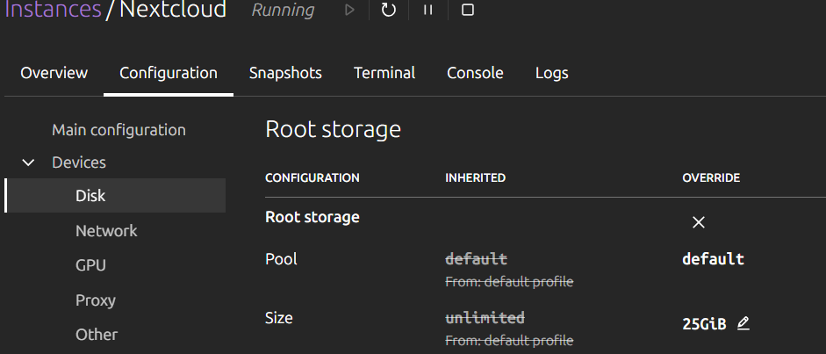
Task: Open the Terminal tab
Action: (384, 73)
